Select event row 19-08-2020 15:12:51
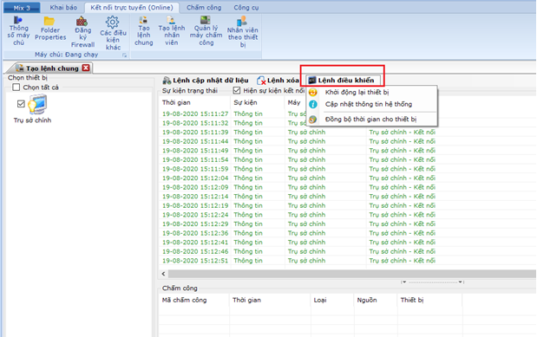This screenshot has width=537, height=337. pyautogui.click(x=347, y=261)
